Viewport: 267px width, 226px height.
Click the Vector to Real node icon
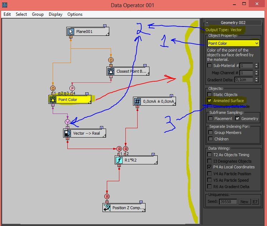[67, 133]
